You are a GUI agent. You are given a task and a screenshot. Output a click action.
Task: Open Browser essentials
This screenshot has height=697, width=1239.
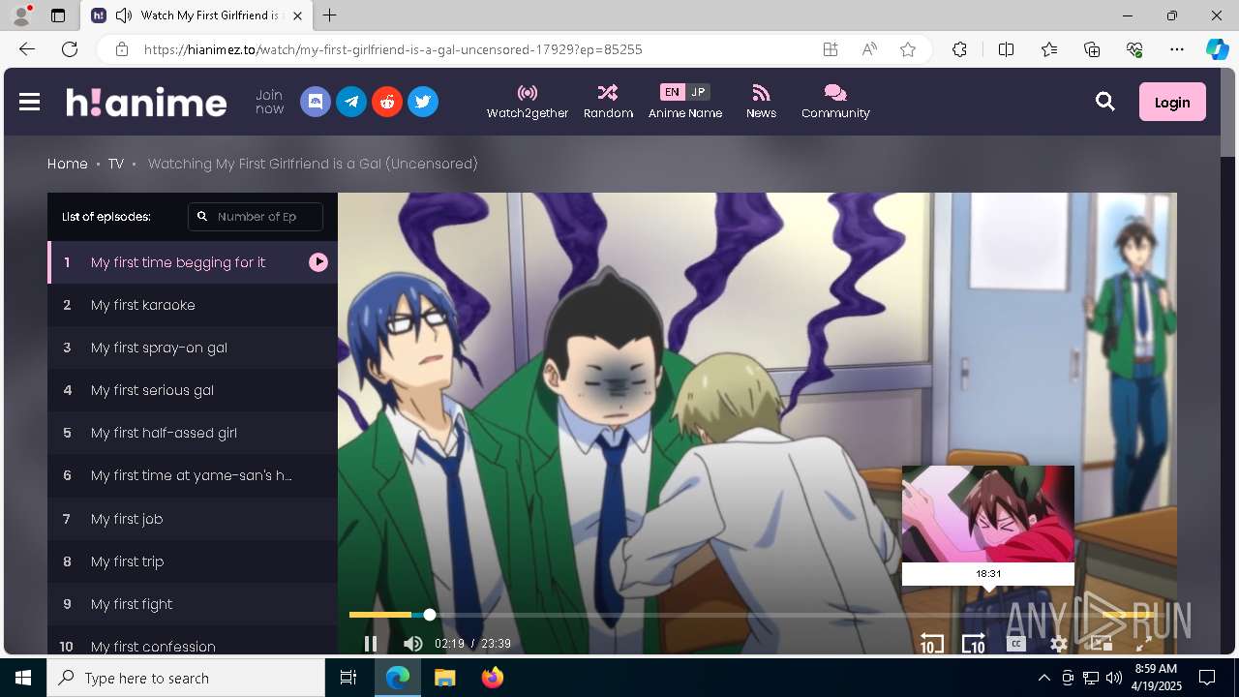coord(1134,49)
